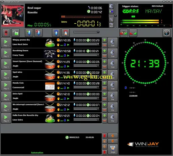Viewport: 173px width, 156px height.
Task: Click the green play arrow on Intra Spot row
Action: (x=68, y=99)
